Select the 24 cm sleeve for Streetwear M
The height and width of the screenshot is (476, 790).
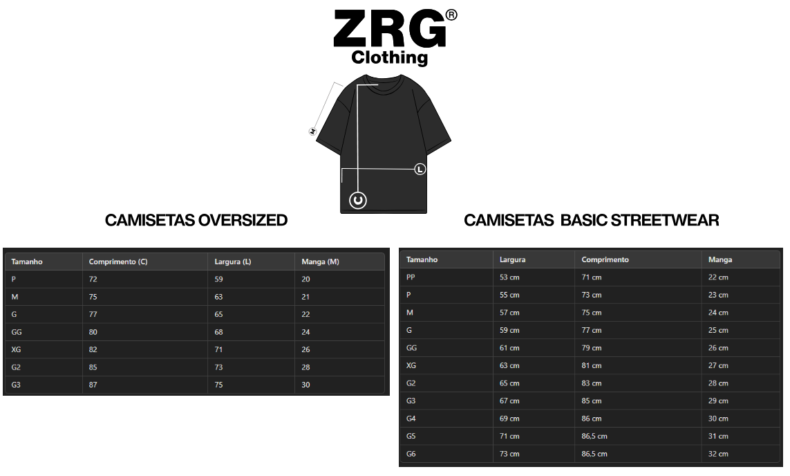[x=718, y=313]
